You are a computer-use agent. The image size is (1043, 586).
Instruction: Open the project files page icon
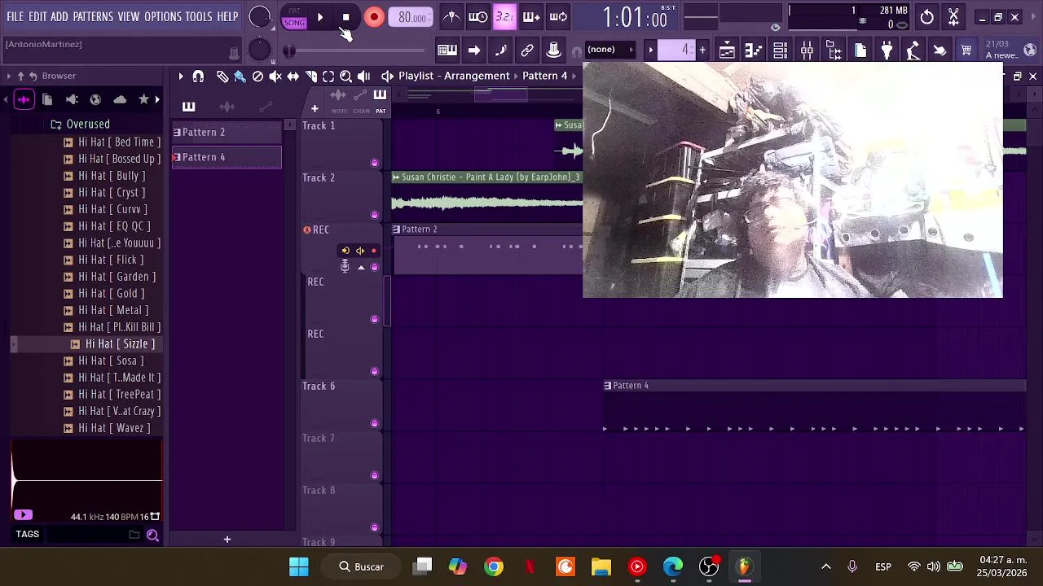coord(860,50)
